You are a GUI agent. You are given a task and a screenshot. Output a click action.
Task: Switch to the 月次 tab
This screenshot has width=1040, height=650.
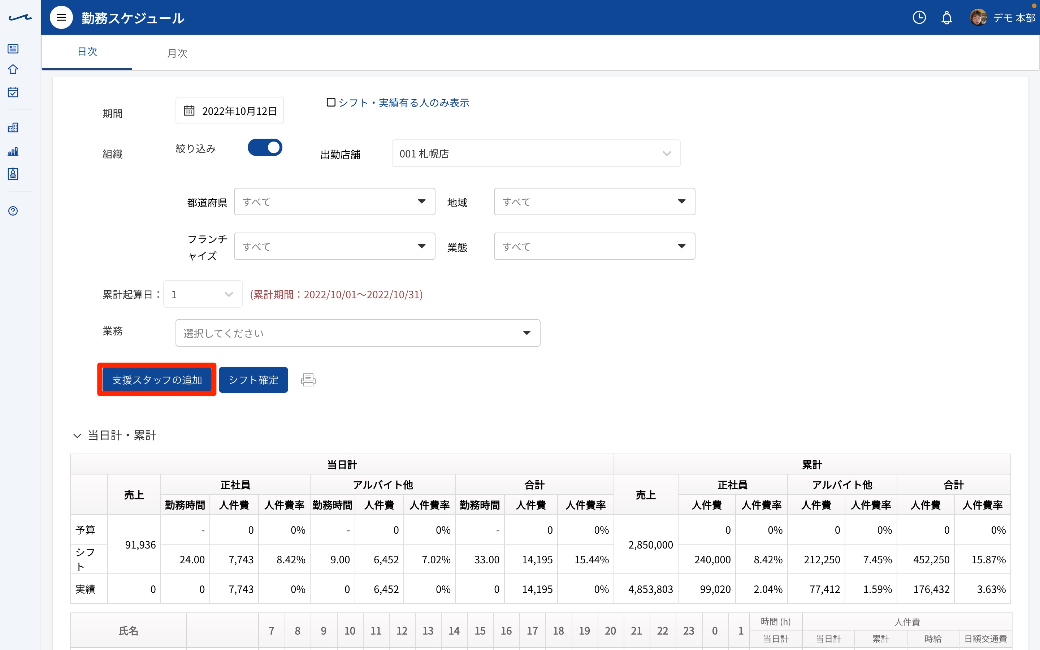coord(177,53)
